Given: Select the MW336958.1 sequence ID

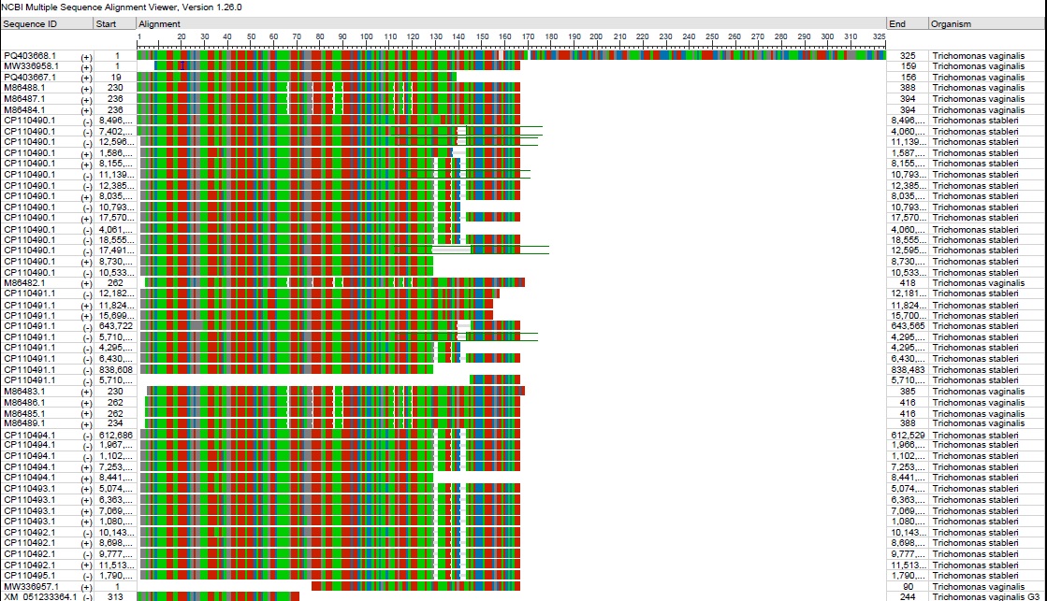Looking at the screenshot, I should point(31,66).
